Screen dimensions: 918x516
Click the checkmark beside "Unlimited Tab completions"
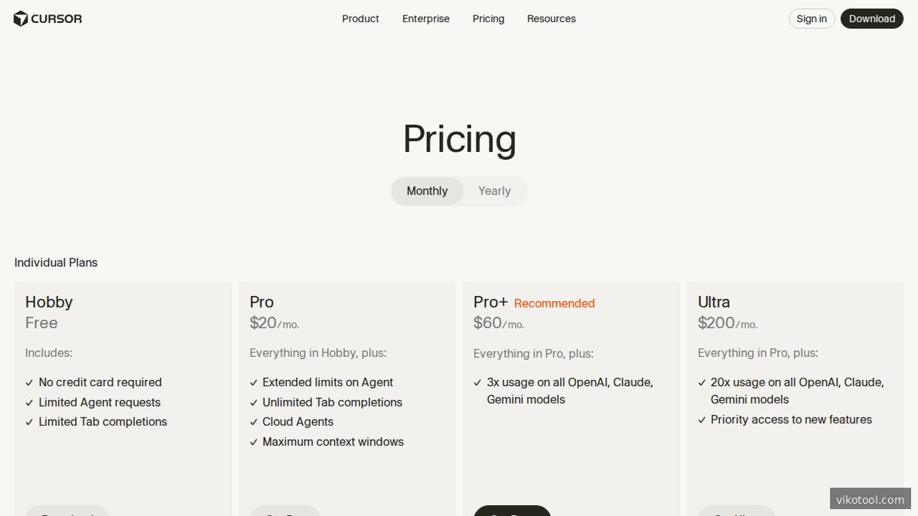click(254, 402)
